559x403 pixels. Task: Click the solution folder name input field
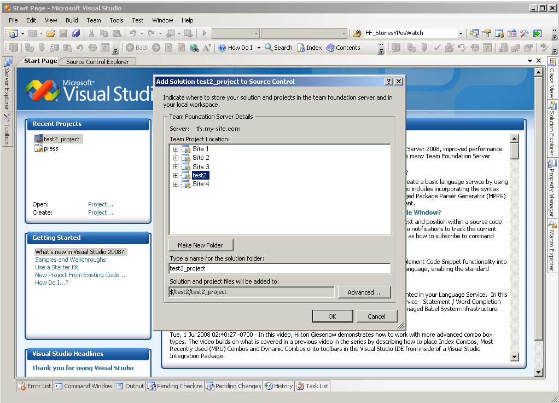(x=279, y=268)
